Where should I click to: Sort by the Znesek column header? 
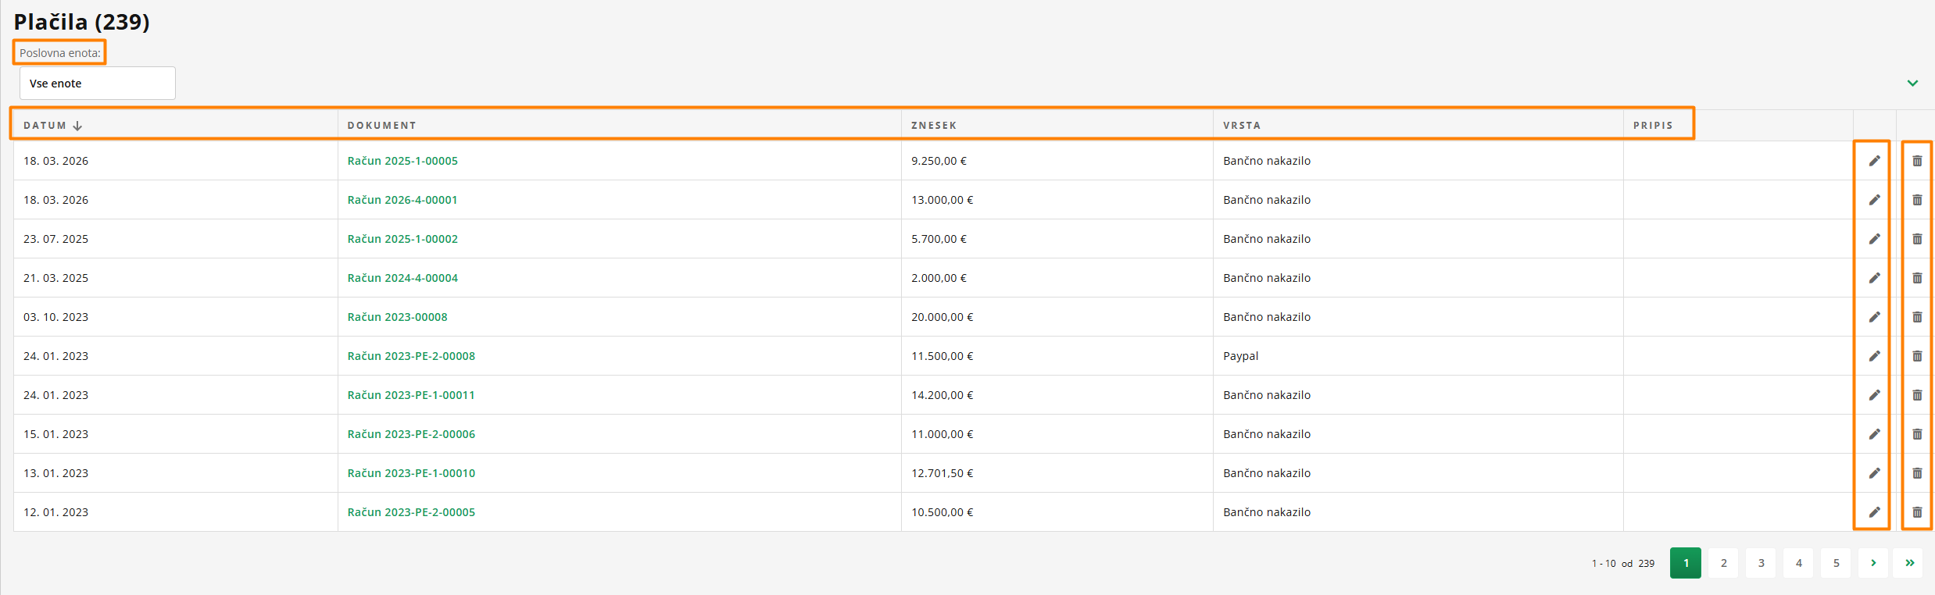click(x=934, y=126)
